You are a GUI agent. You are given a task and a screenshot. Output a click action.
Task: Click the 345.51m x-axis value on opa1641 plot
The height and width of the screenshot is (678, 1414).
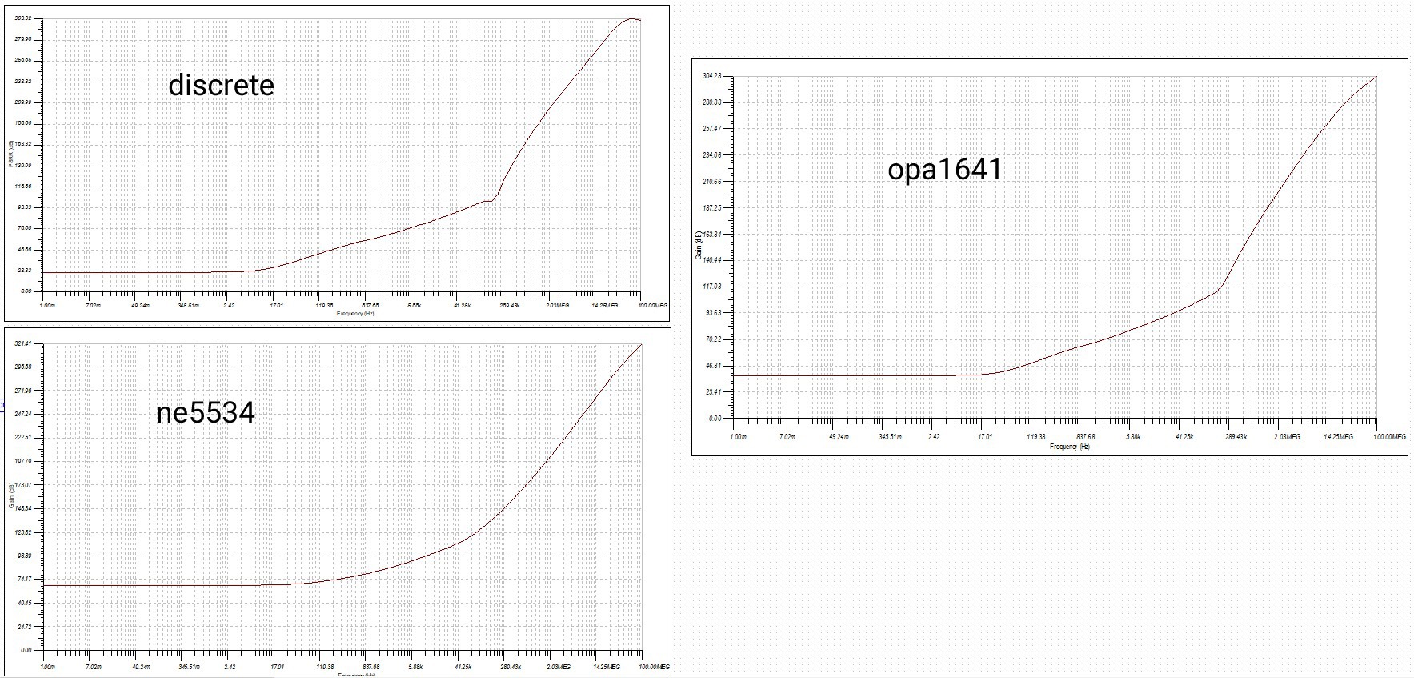pos(891,437)
